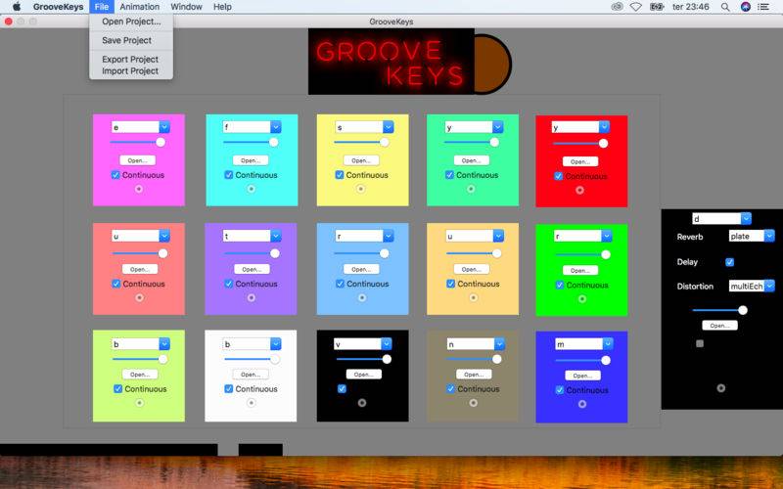Open key dropdown 'f' in cyan pad
The width and height of the screenshot is (783, 489).
tap(276, 127)
